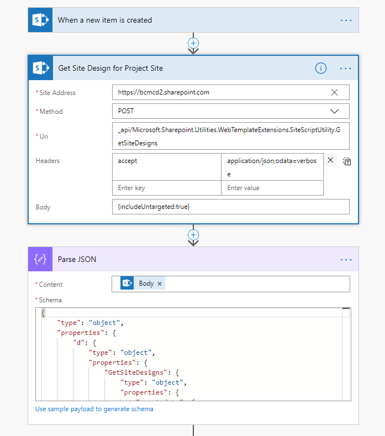Switch headers to text mode icon
Viewport: 385px width, 436px height.
coord(347,161)
